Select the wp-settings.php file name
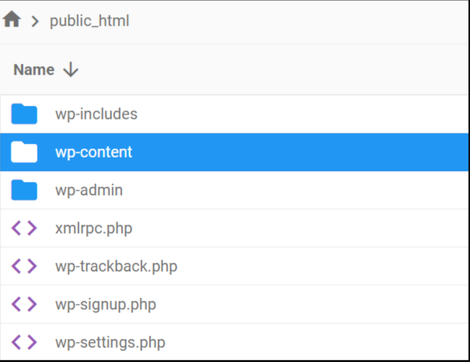 coord(110,342)
